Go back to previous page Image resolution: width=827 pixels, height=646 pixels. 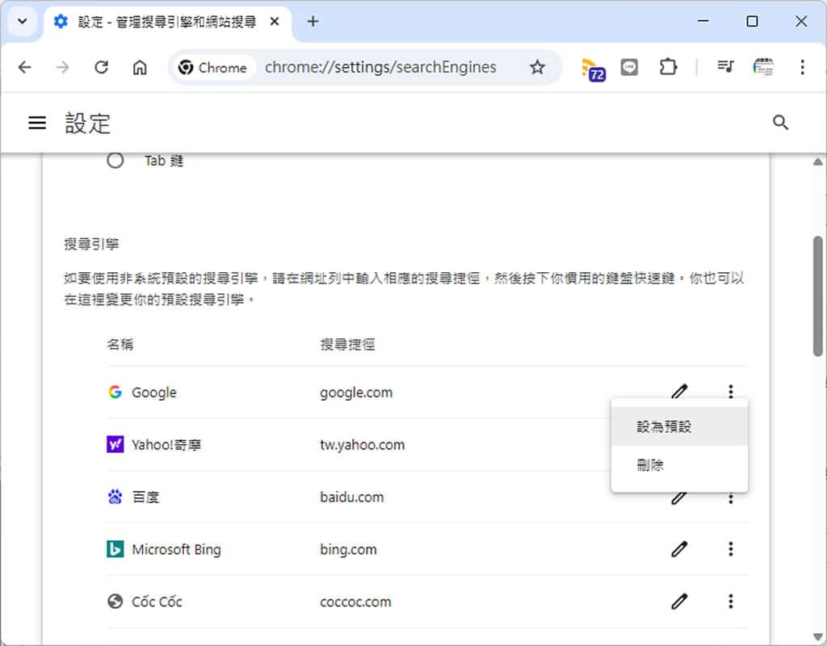pos(25,68)
